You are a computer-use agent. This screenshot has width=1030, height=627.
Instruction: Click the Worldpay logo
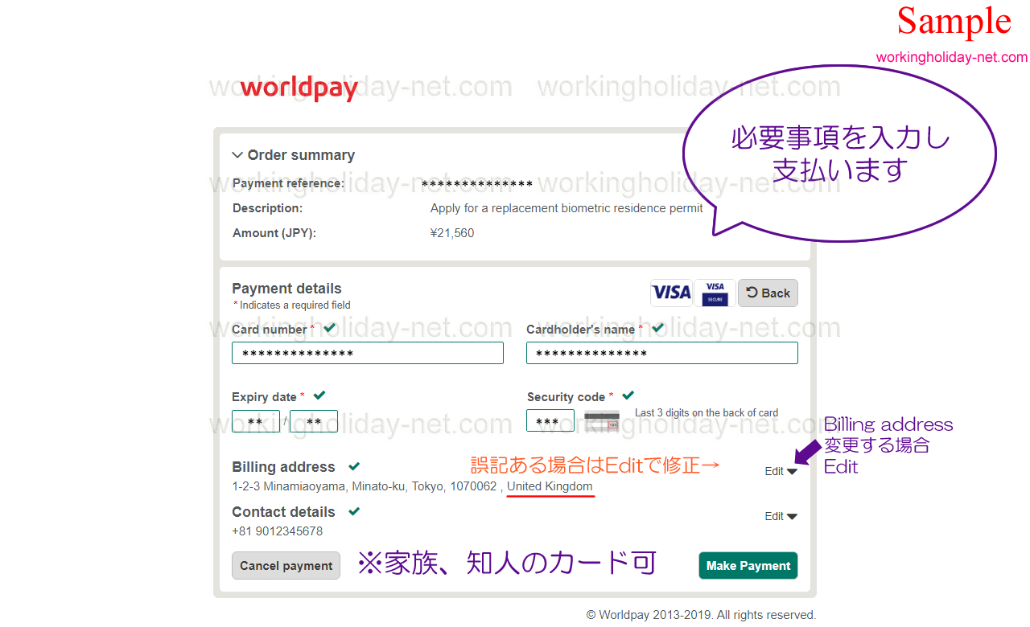click(x=299, y=88)
